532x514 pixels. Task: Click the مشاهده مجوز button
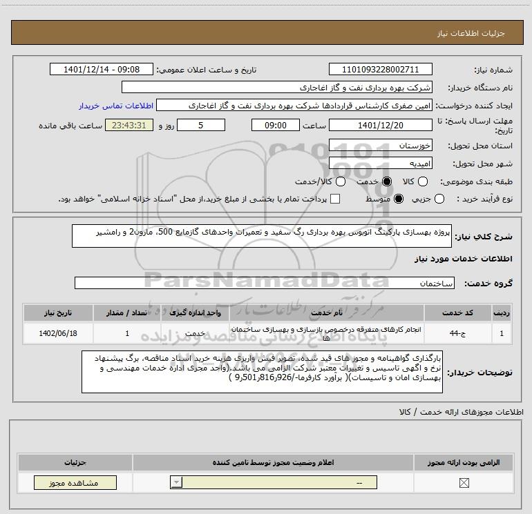point(75,483)
